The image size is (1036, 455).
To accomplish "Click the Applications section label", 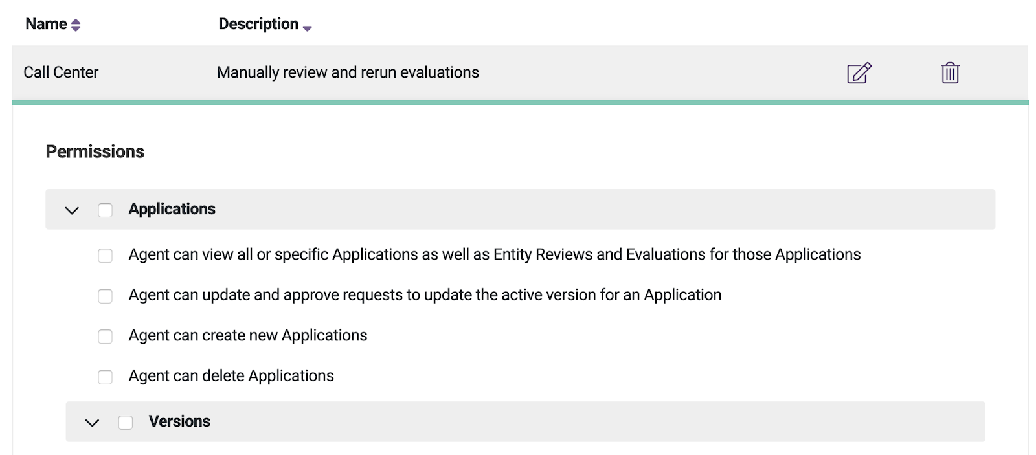I will pos(172,209).
